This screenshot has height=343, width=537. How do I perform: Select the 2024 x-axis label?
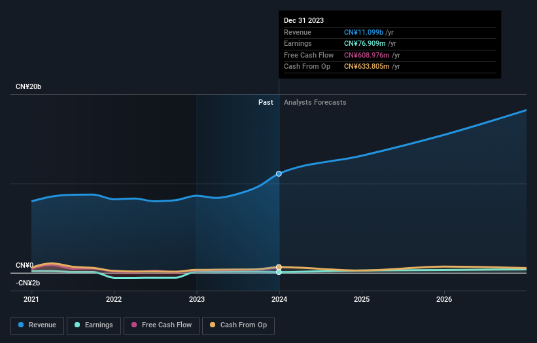tap(279, 300)
